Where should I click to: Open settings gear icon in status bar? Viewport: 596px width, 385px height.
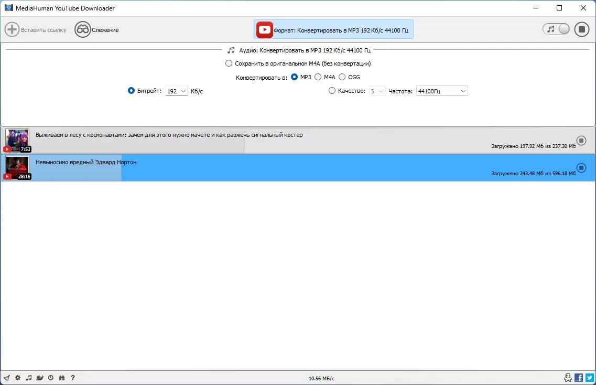click(18, 378)
